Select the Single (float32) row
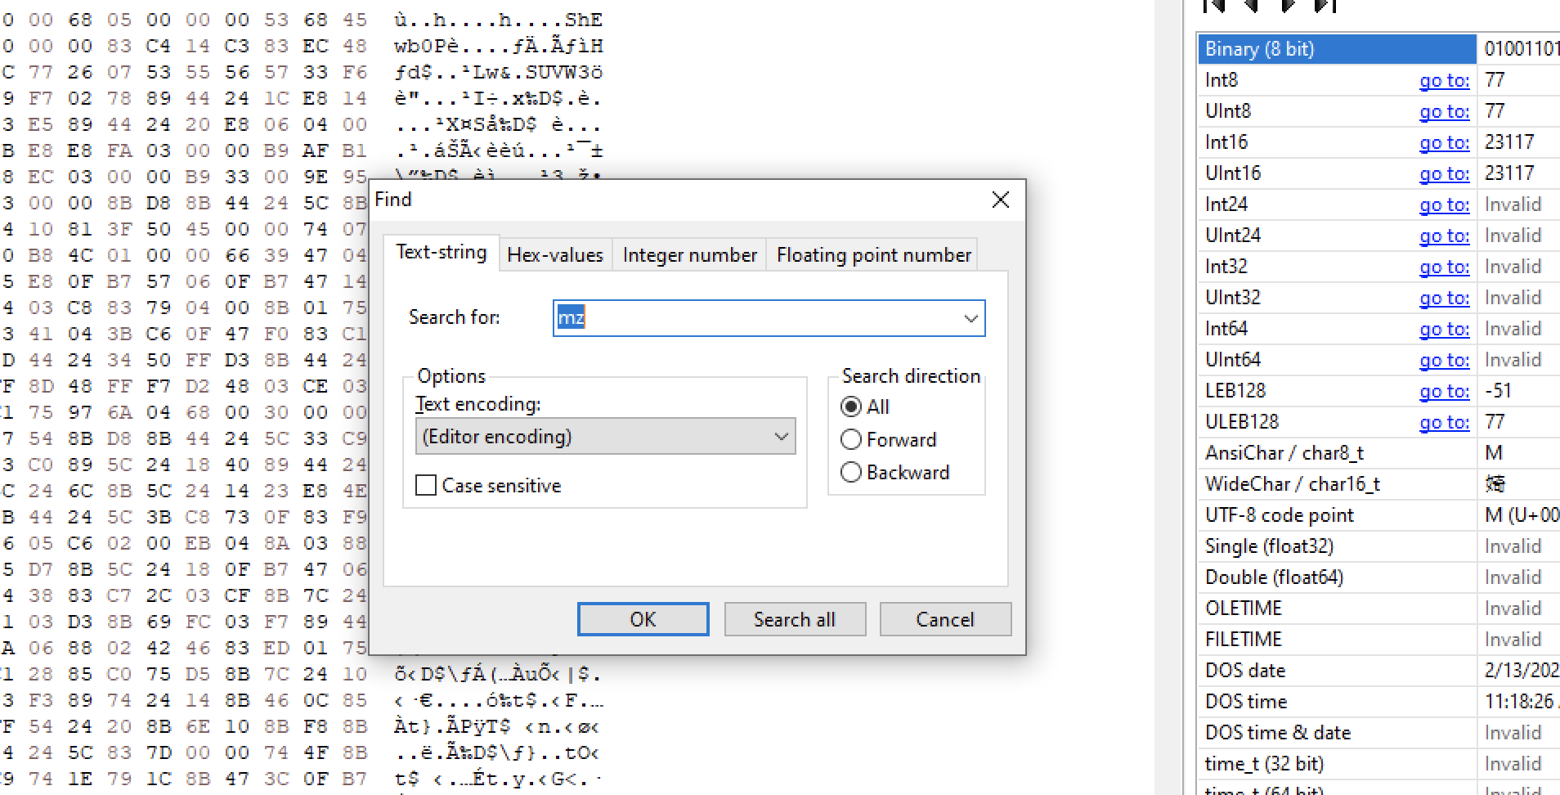The image size is (1560, 795). 1378,546
